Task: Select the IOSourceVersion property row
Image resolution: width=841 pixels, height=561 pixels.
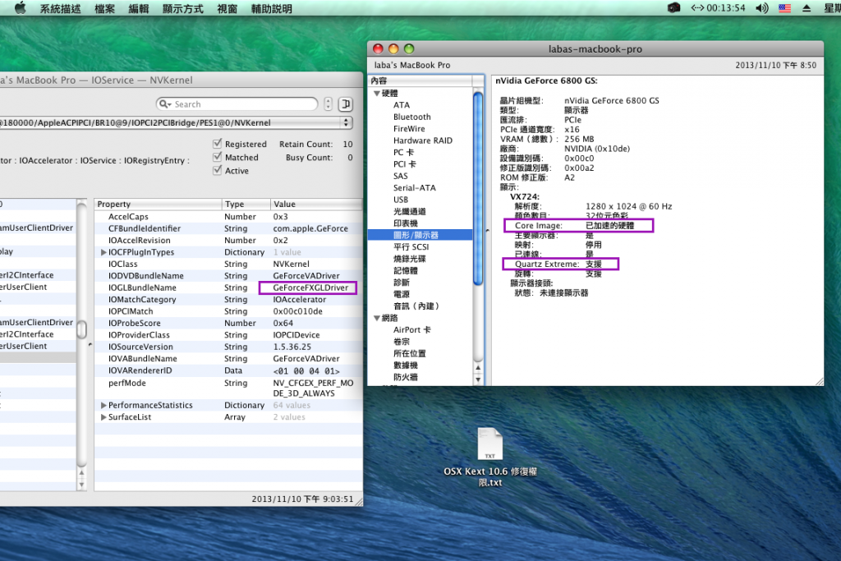Action: click(228, 347)
